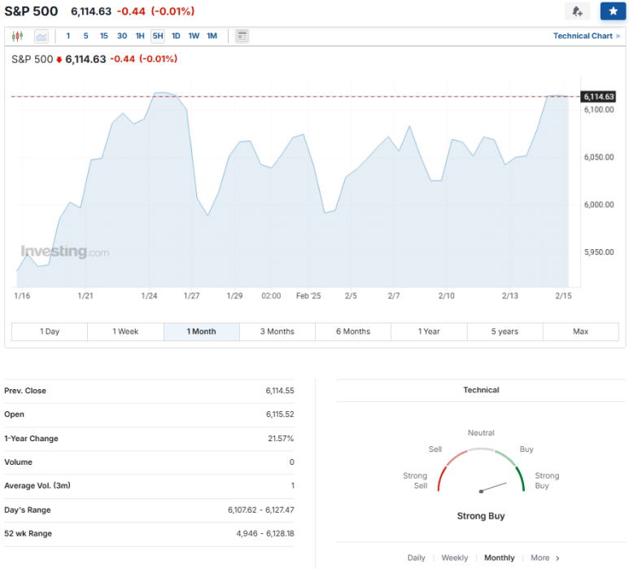Select the 1 Month range tab
The width and height of the screenshot is (629, 569).
[x=201, y=331]
